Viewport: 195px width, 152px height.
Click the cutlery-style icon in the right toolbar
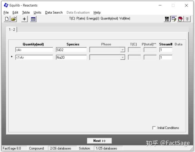point(167,19)
